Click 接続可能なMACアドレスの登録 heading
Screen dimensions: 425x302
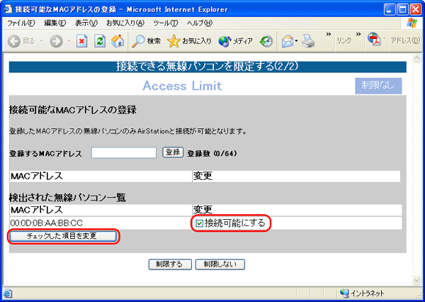point(73,110)
